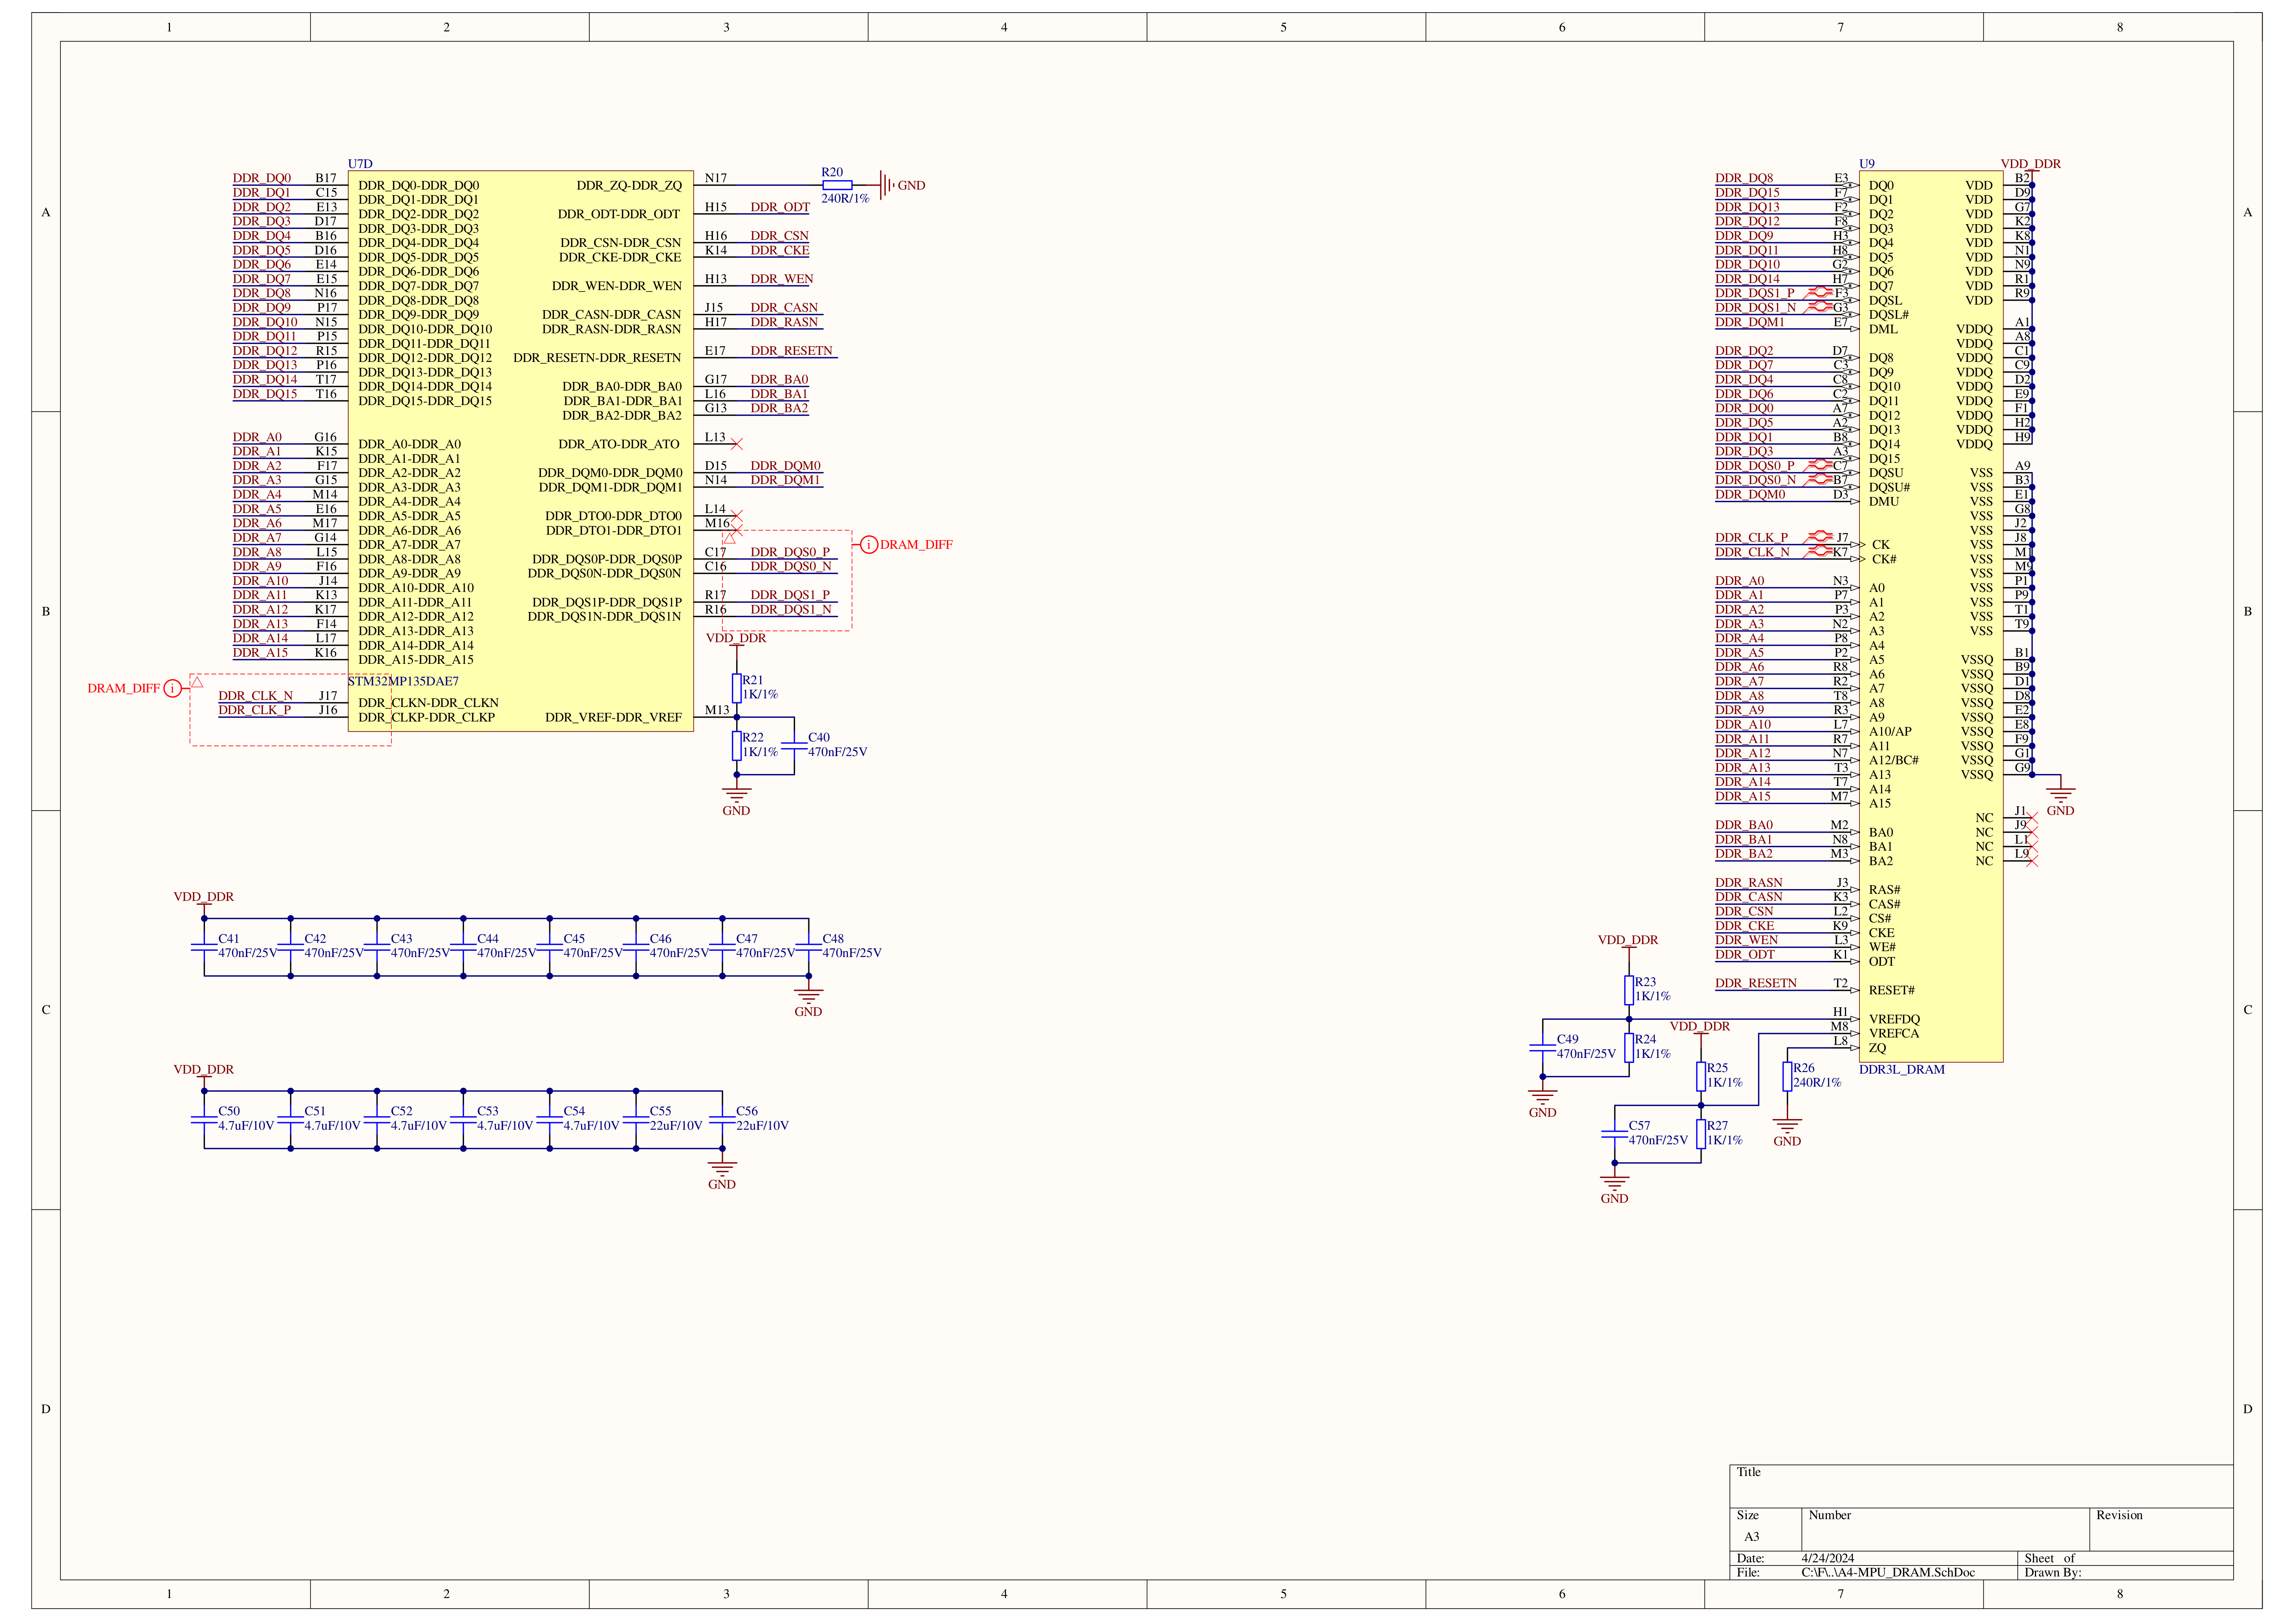Click the no-connect cross on U9 pin J1

[x=2032, y=818]
